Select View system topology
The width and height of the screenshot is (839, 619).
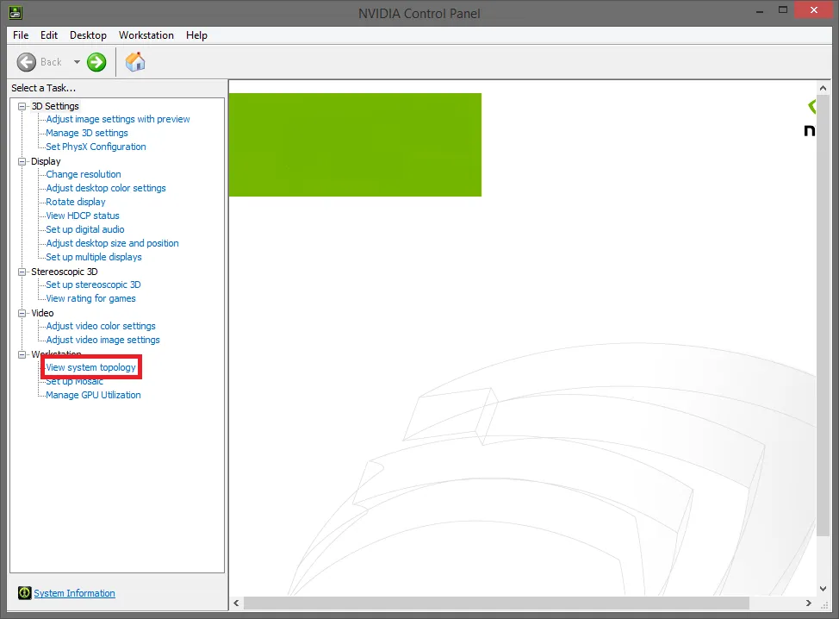pos(90,367)
